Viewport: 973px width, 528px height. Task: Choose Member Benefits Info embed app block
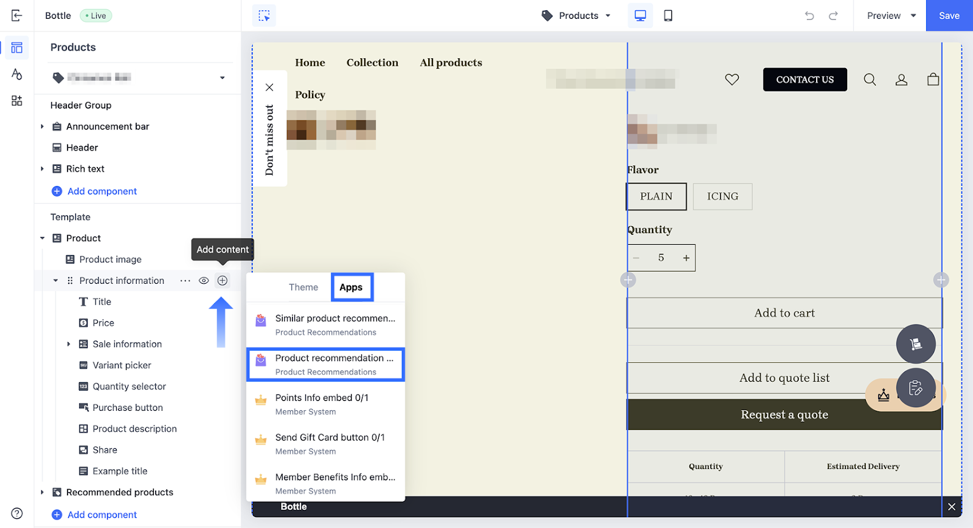tap(325, 484)
